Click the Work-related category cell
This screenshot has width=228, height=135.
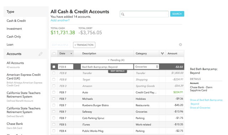point(143,124)
